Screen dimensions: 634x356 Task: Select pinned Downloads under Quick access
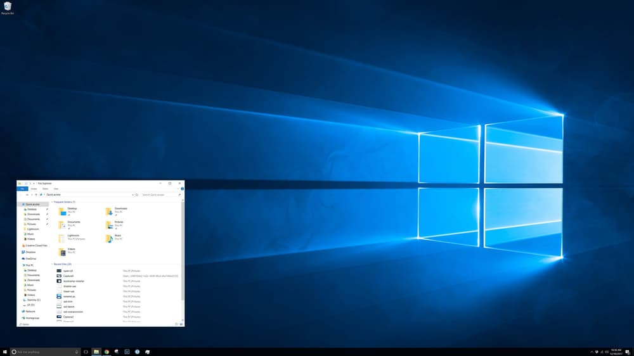click(33, 214)
